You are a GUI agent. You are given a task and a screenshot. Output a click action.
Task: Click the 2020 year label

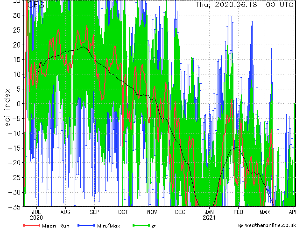36,218
